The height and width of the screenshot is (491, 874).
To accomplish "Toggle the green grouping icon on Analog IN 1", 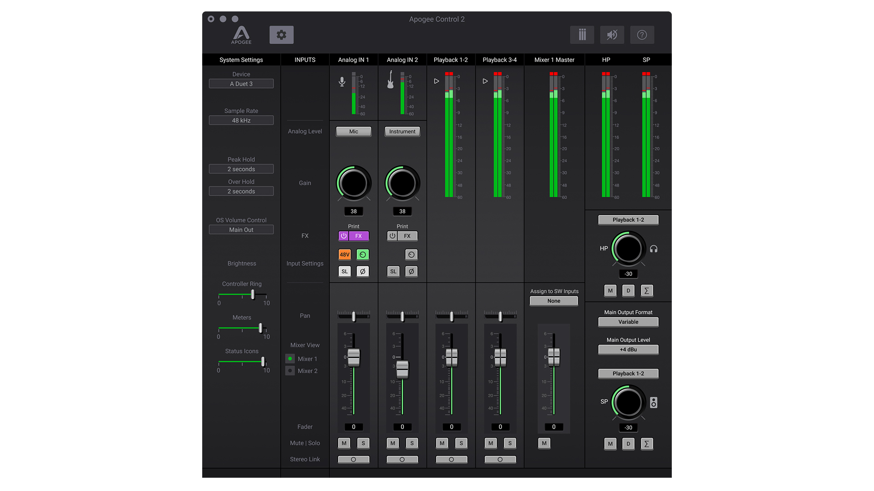I will 363,255.
